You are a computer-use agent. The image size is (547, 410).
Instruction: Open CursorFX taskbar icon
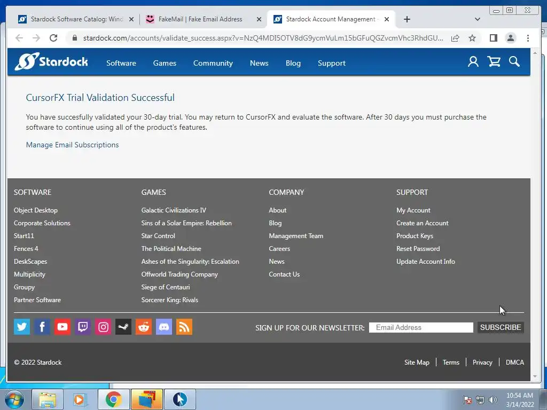tap(179, 399)
